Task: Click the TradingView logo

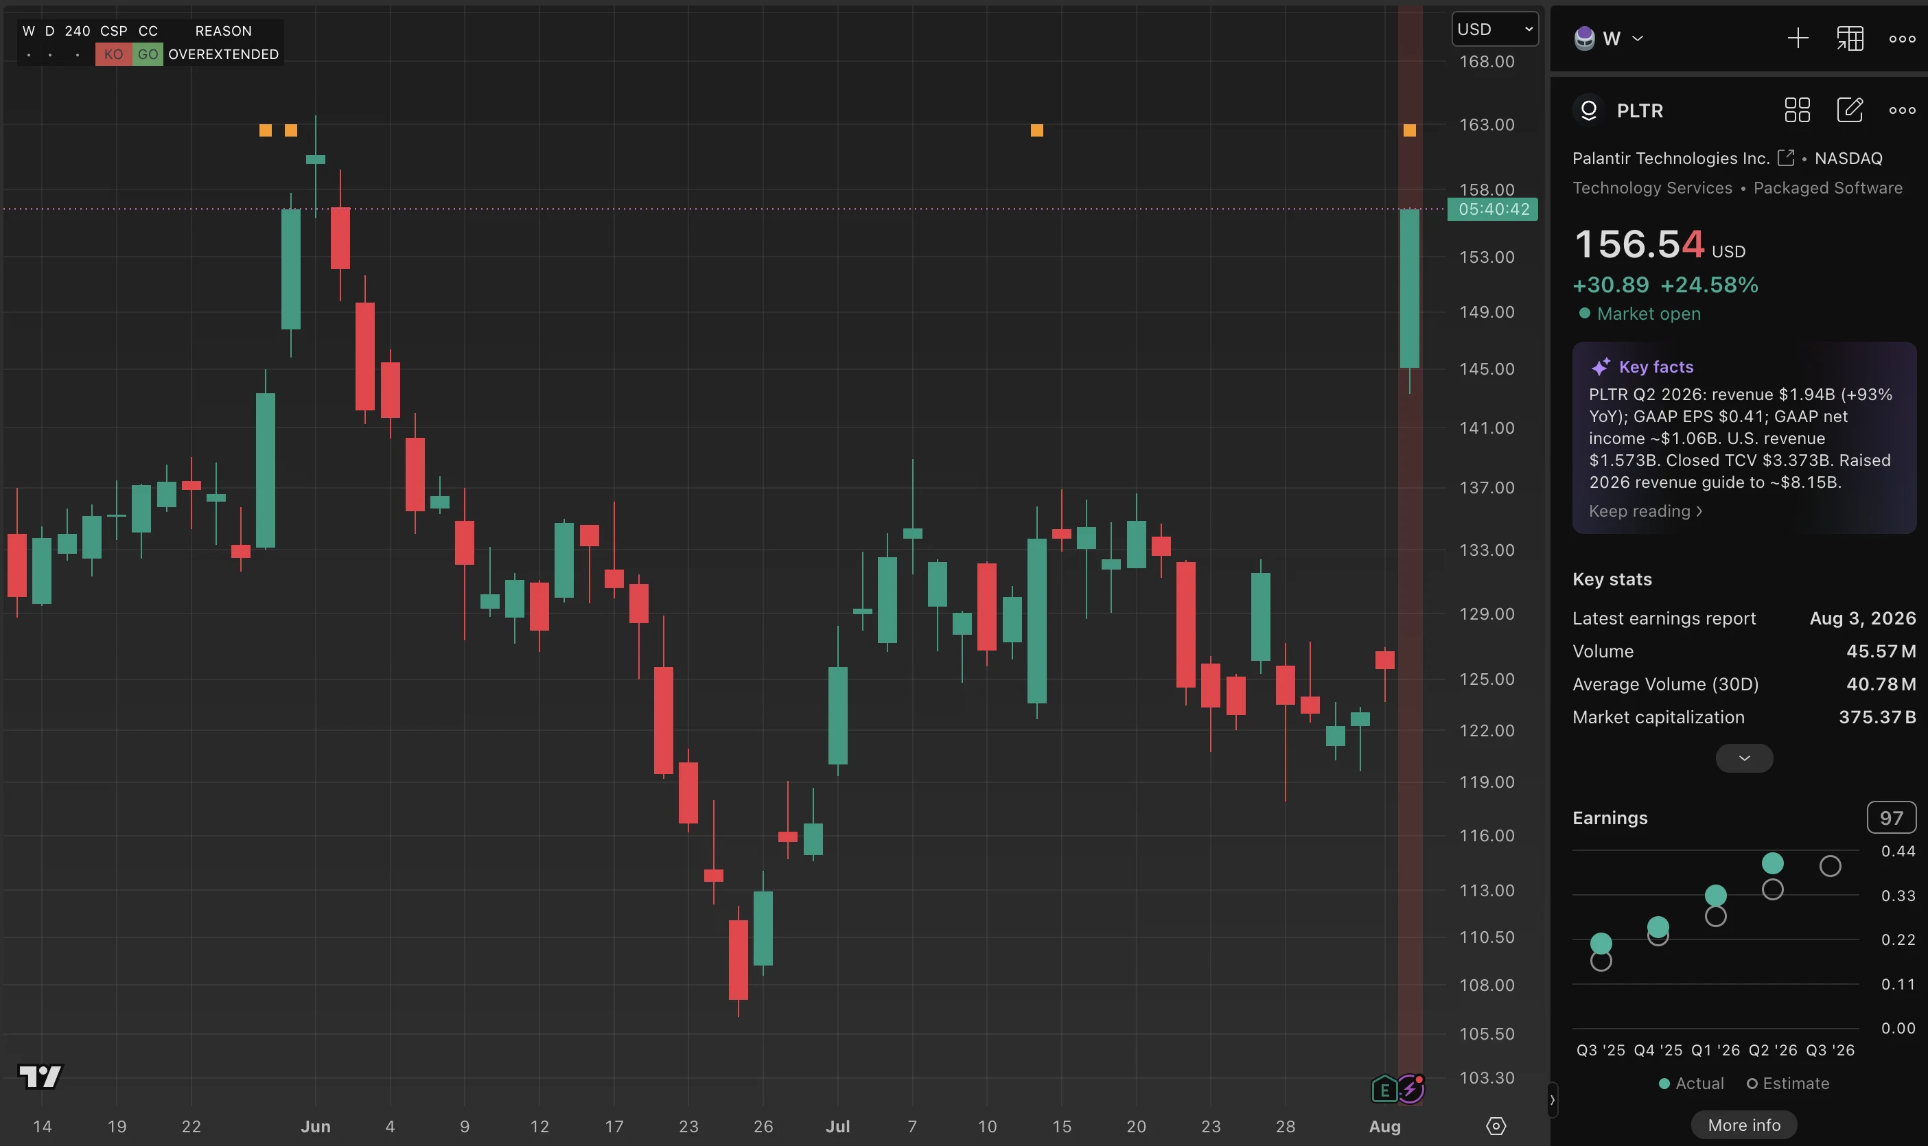Action: click(40, 1076)
